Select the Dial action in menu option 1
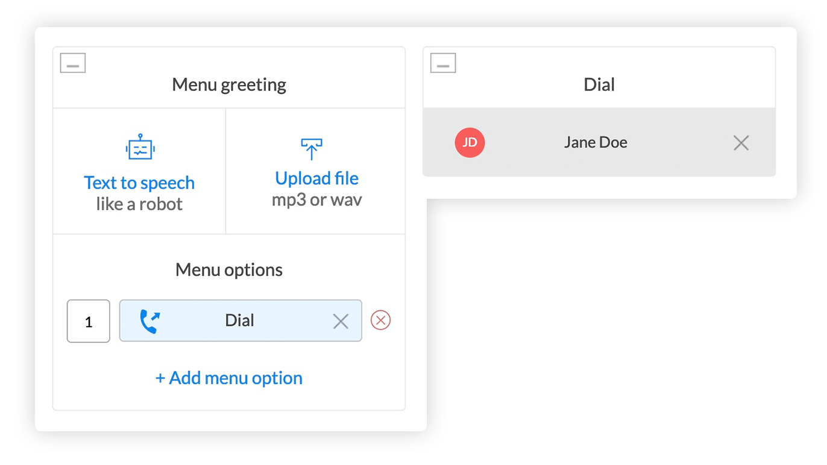This screenshot has height=465, width=827. (x=240, y=321)
